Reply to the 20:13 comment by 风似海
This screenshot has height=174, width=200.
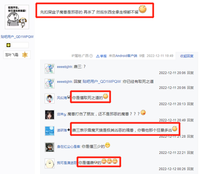(190, 104)
